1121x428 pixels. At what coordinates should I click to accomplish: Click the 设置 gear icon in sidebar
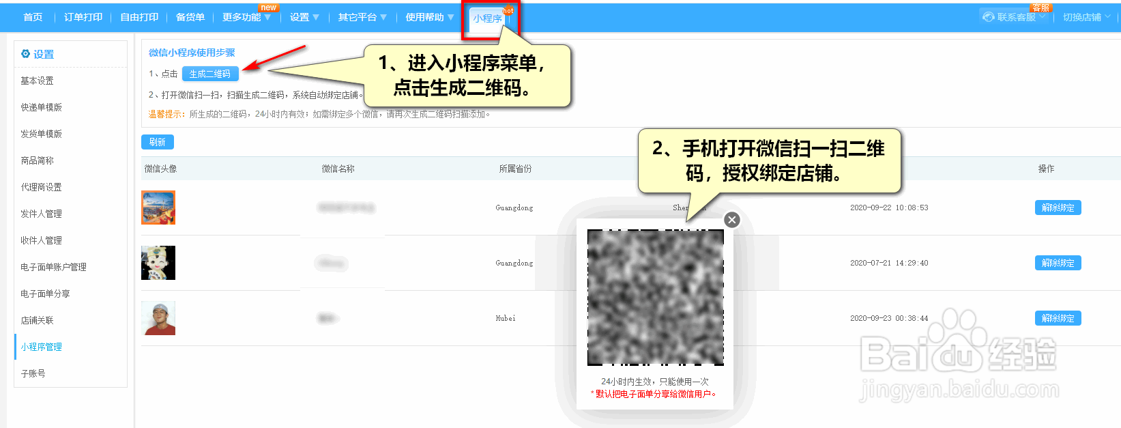25,54
